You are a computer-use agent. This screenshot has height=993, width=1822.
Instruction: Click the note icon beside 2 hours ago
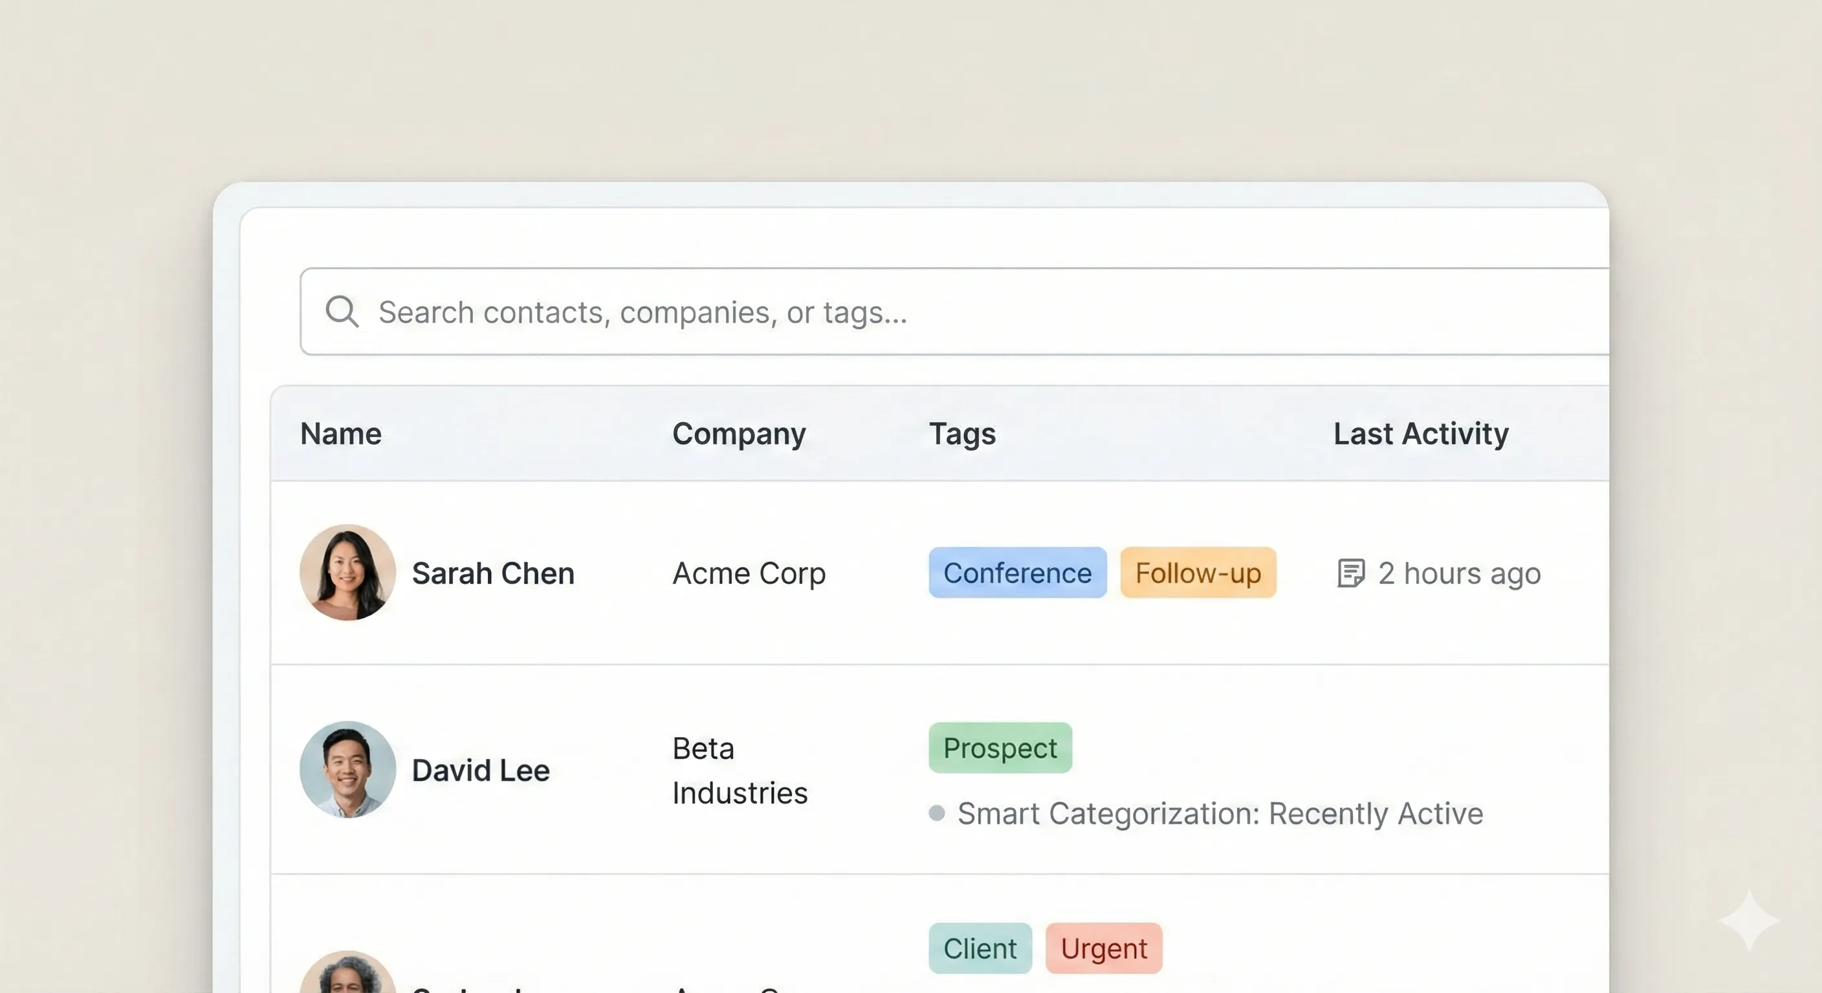click(x=1350, y=573)
